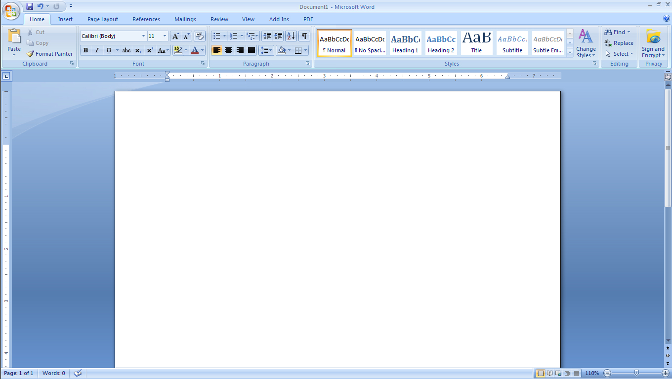Open the font size dropdown
The height and width of the screenshot is (379, 672).
pos(165,36)
